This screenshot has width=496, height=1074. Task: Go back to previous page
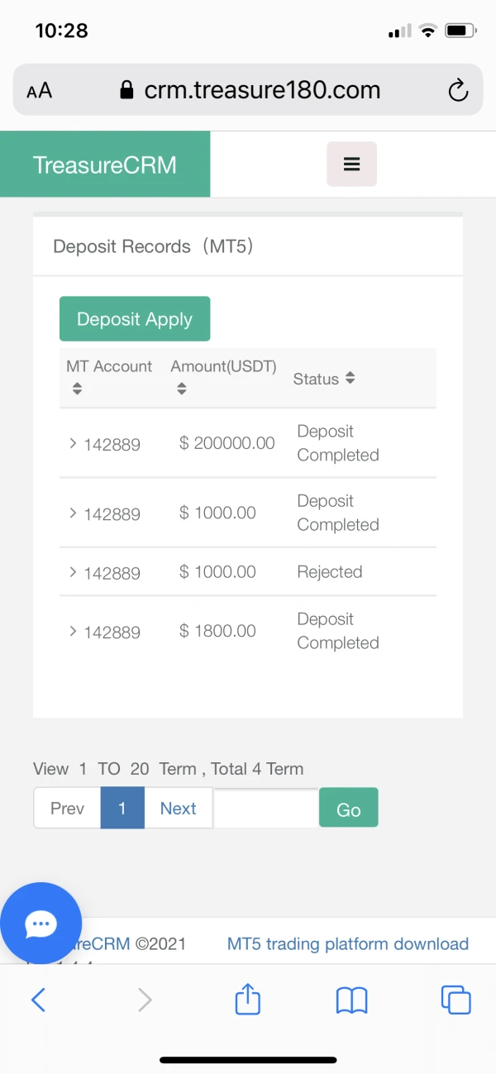(38, 1000)
